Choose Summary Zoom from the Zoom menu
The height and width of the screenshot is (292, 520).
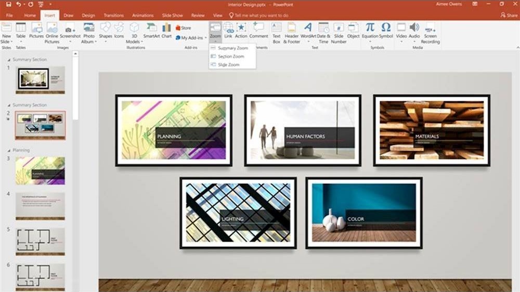(x=232, y=48)
